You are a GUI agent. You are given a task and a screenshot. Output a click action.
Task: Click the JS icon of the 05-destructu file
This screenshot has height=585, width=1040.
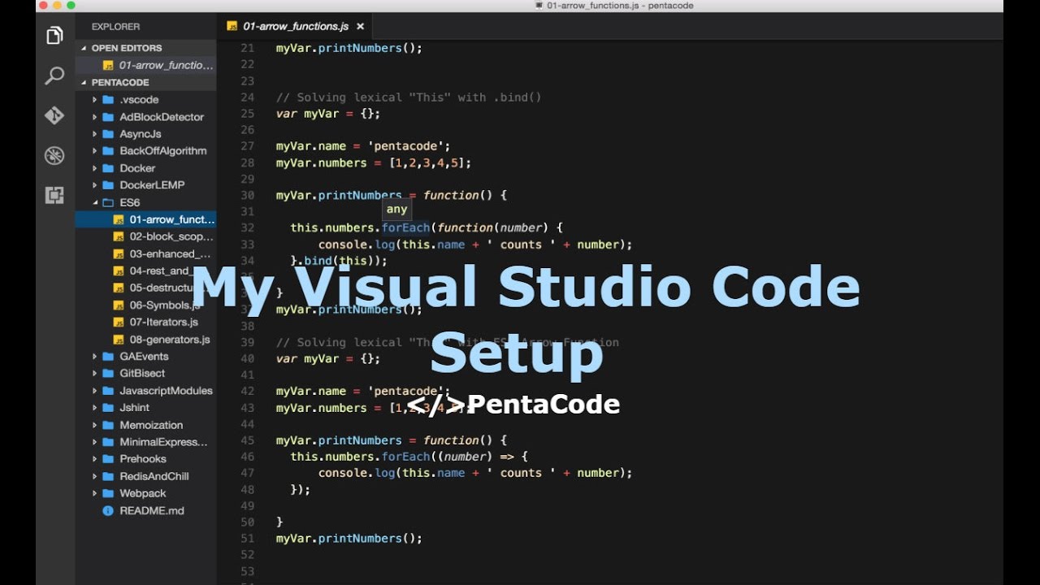(119, 288)
